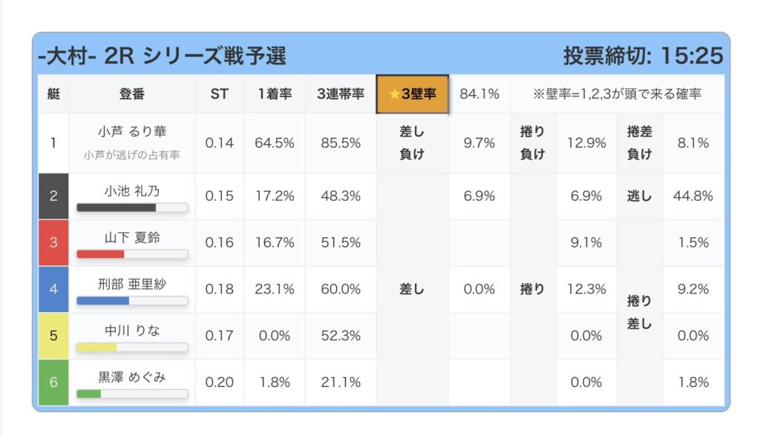
Task: Click the 逃し 44.8% value cell
Action: pyautogui.click(x=693, y=196)
